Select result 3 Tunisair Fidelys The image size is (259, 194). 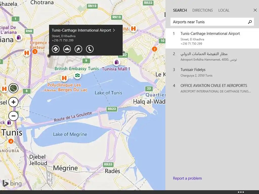pos(212,72)
